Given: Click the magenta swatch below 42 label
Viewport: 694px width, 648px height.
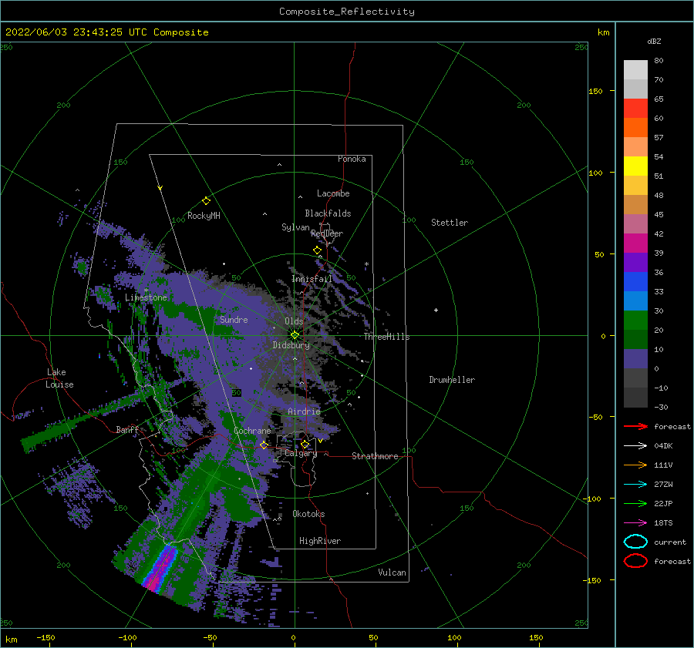Looking at the screenshot, I should pyautogui.click(x=635, y=243).
